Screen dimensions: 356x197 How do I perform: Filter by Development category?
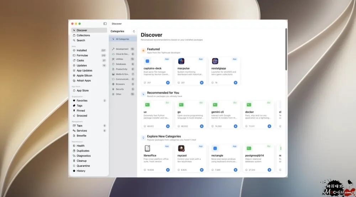tap(123, 49)
